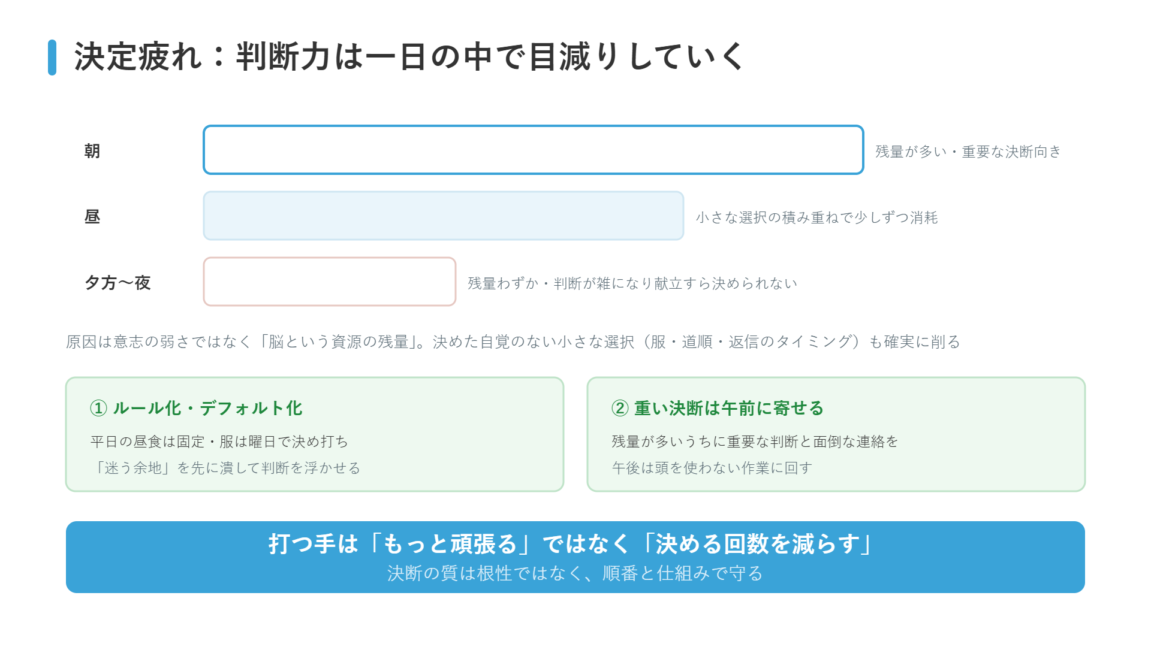1151x647 pixels.
Task: Click caption 残量わずか・判断が雑になり
Action: [632, 283]
